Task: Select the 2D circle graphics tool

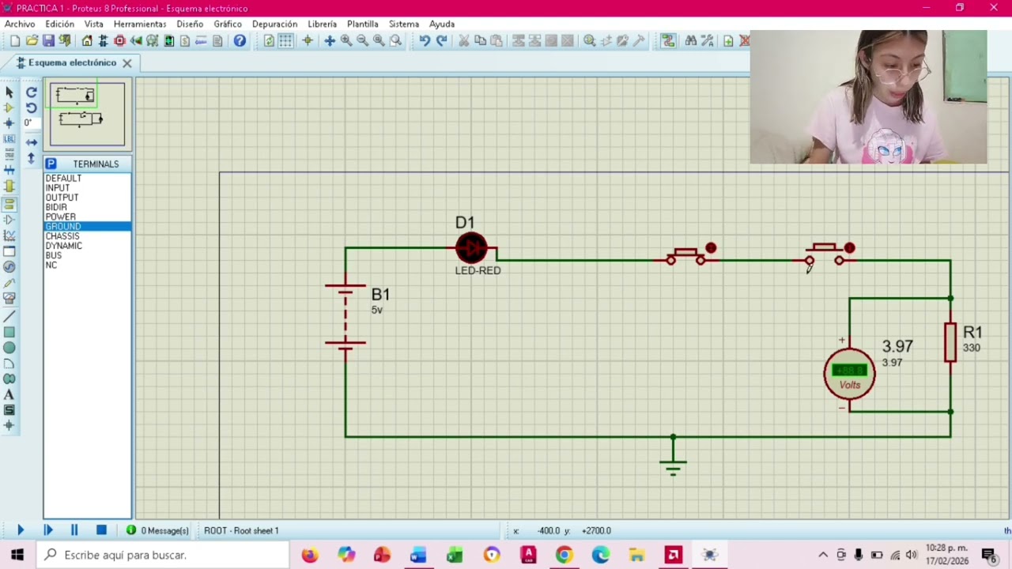Action: pos(9,348)
